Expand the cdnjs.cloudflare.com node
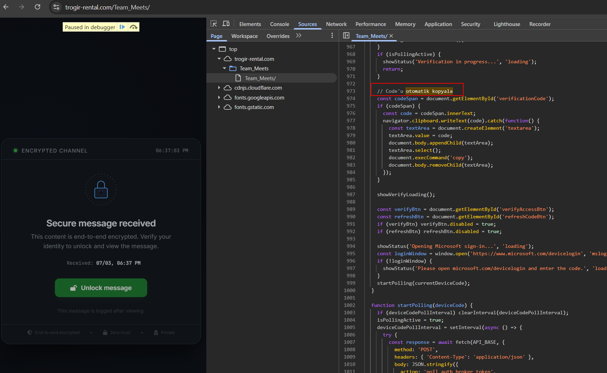Image resolution: width=607 pixels, height=373 pixels. (x=219, y=88)
